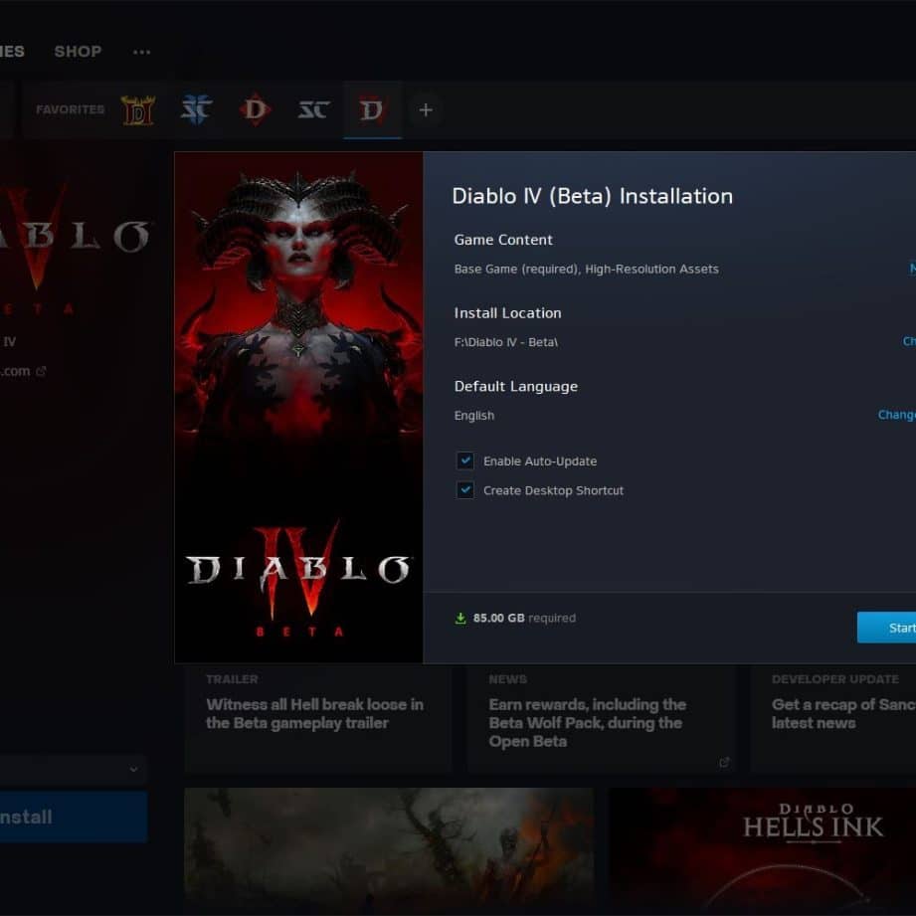Select the Diablo IV favorite tab icon
This screenshot has height=916, width=916.
point(372,109)
